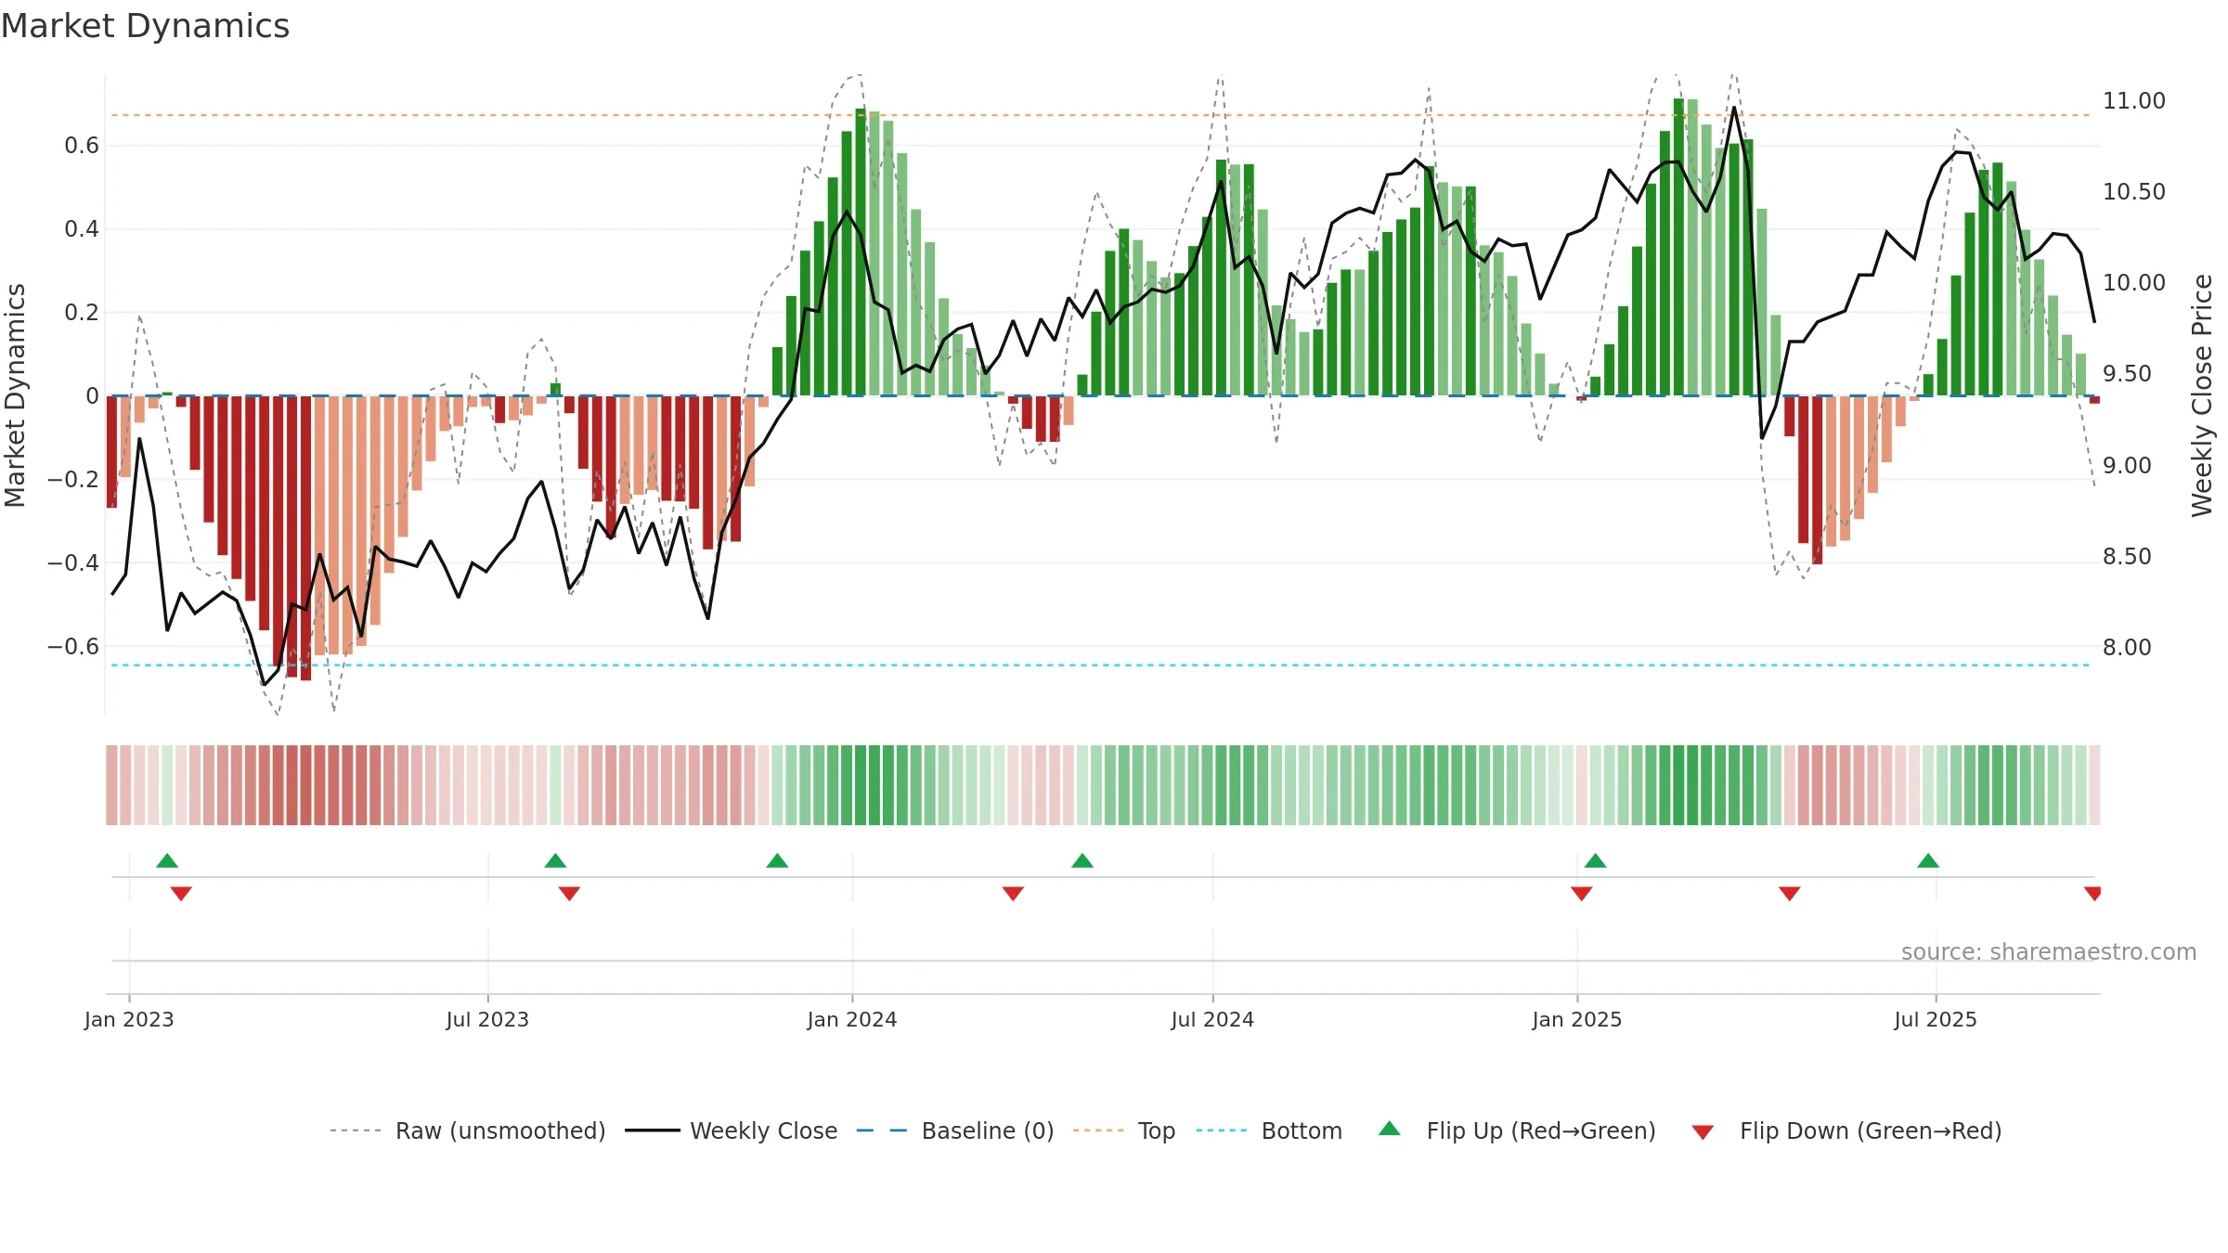The width and height of the screenshot is (2228, 1253).
Task: Select the flip-up marker before Jul 2024
Action: tap(1082, 860)
